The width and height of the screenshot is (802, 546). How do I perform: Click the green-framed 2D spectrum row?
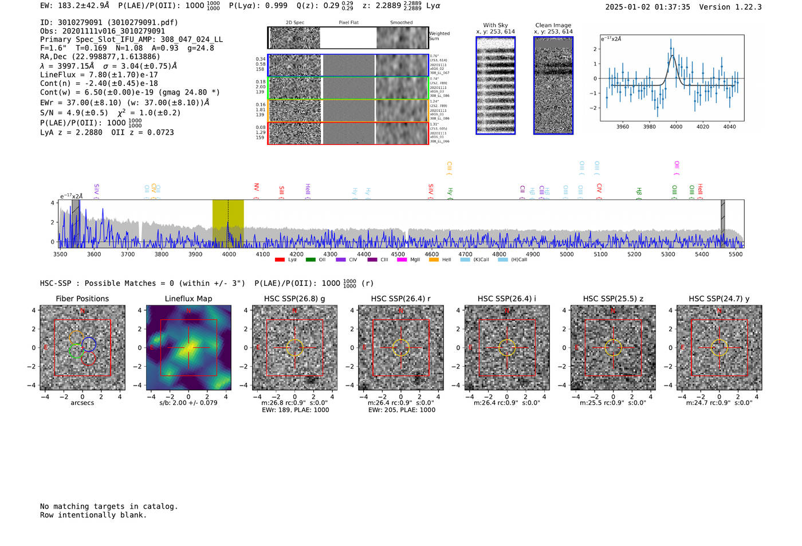tap(348, 88)
